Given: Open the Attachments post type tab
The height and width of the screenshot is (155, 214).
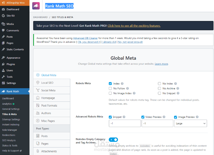Looking at the screenshot, I should pos(52,151).
